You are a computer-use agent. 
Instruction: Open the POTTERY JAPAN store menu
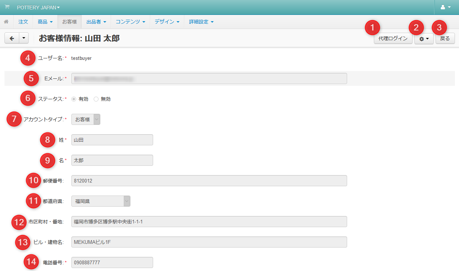tap(38, 7)
